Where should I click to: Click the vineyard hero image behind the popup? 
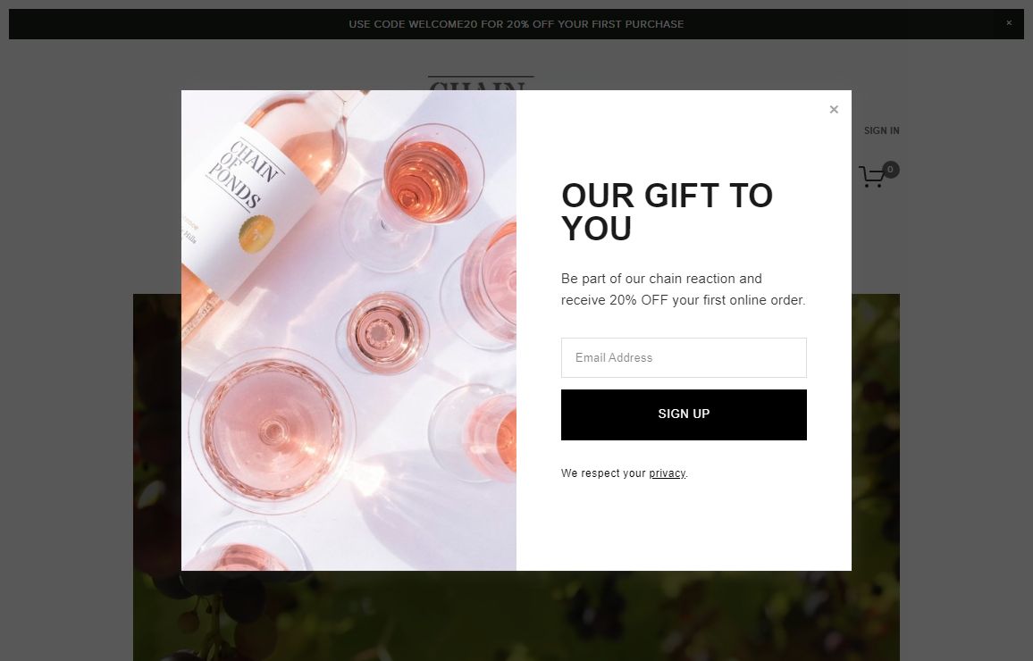pos(516,616)
